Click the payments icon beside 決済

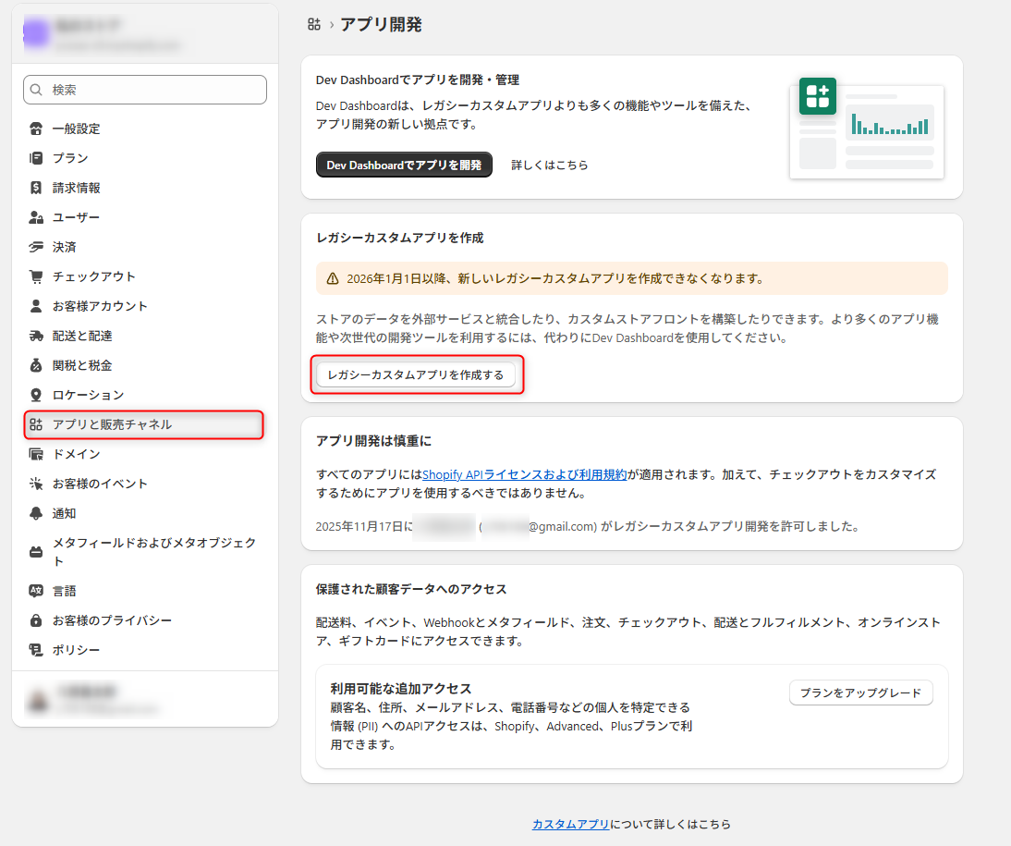(36, 247)
